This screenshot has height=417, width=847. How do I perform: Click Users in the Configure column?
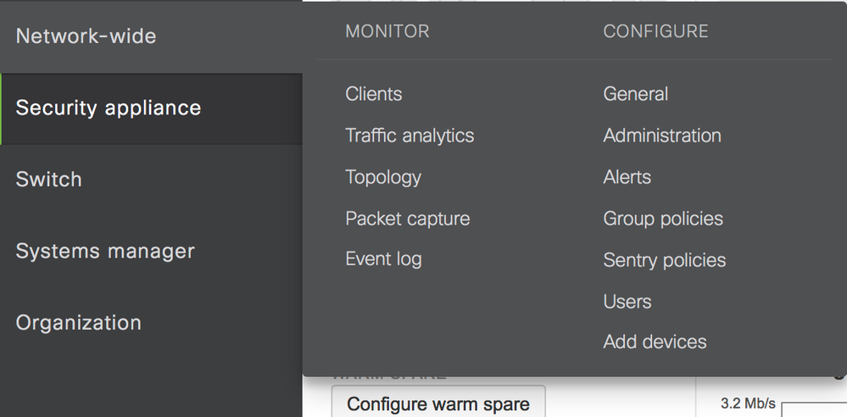click(x=627, y=302)
